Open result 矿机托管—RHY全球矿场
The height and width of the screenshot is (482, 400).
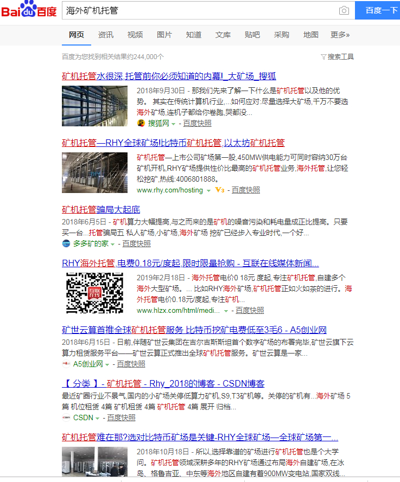point(173,143)
